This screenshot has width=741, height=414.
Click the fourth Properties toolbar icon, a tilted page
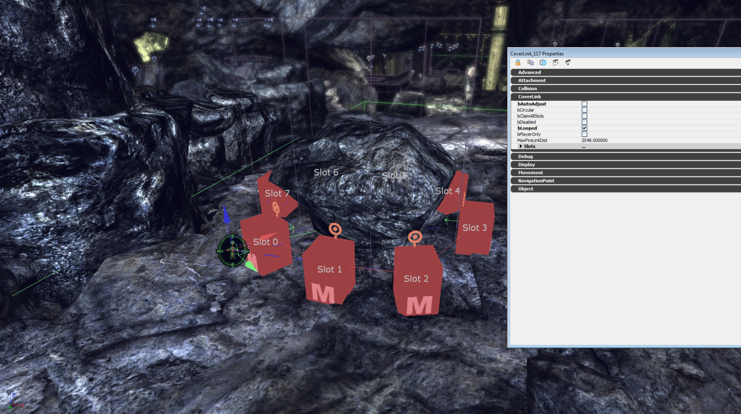pos(556,63)
